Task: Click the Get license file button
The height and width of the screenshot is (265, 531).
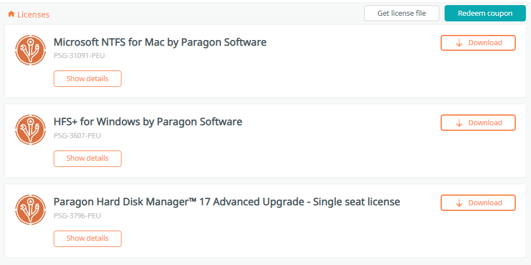Action: click(x=402, y=14)
